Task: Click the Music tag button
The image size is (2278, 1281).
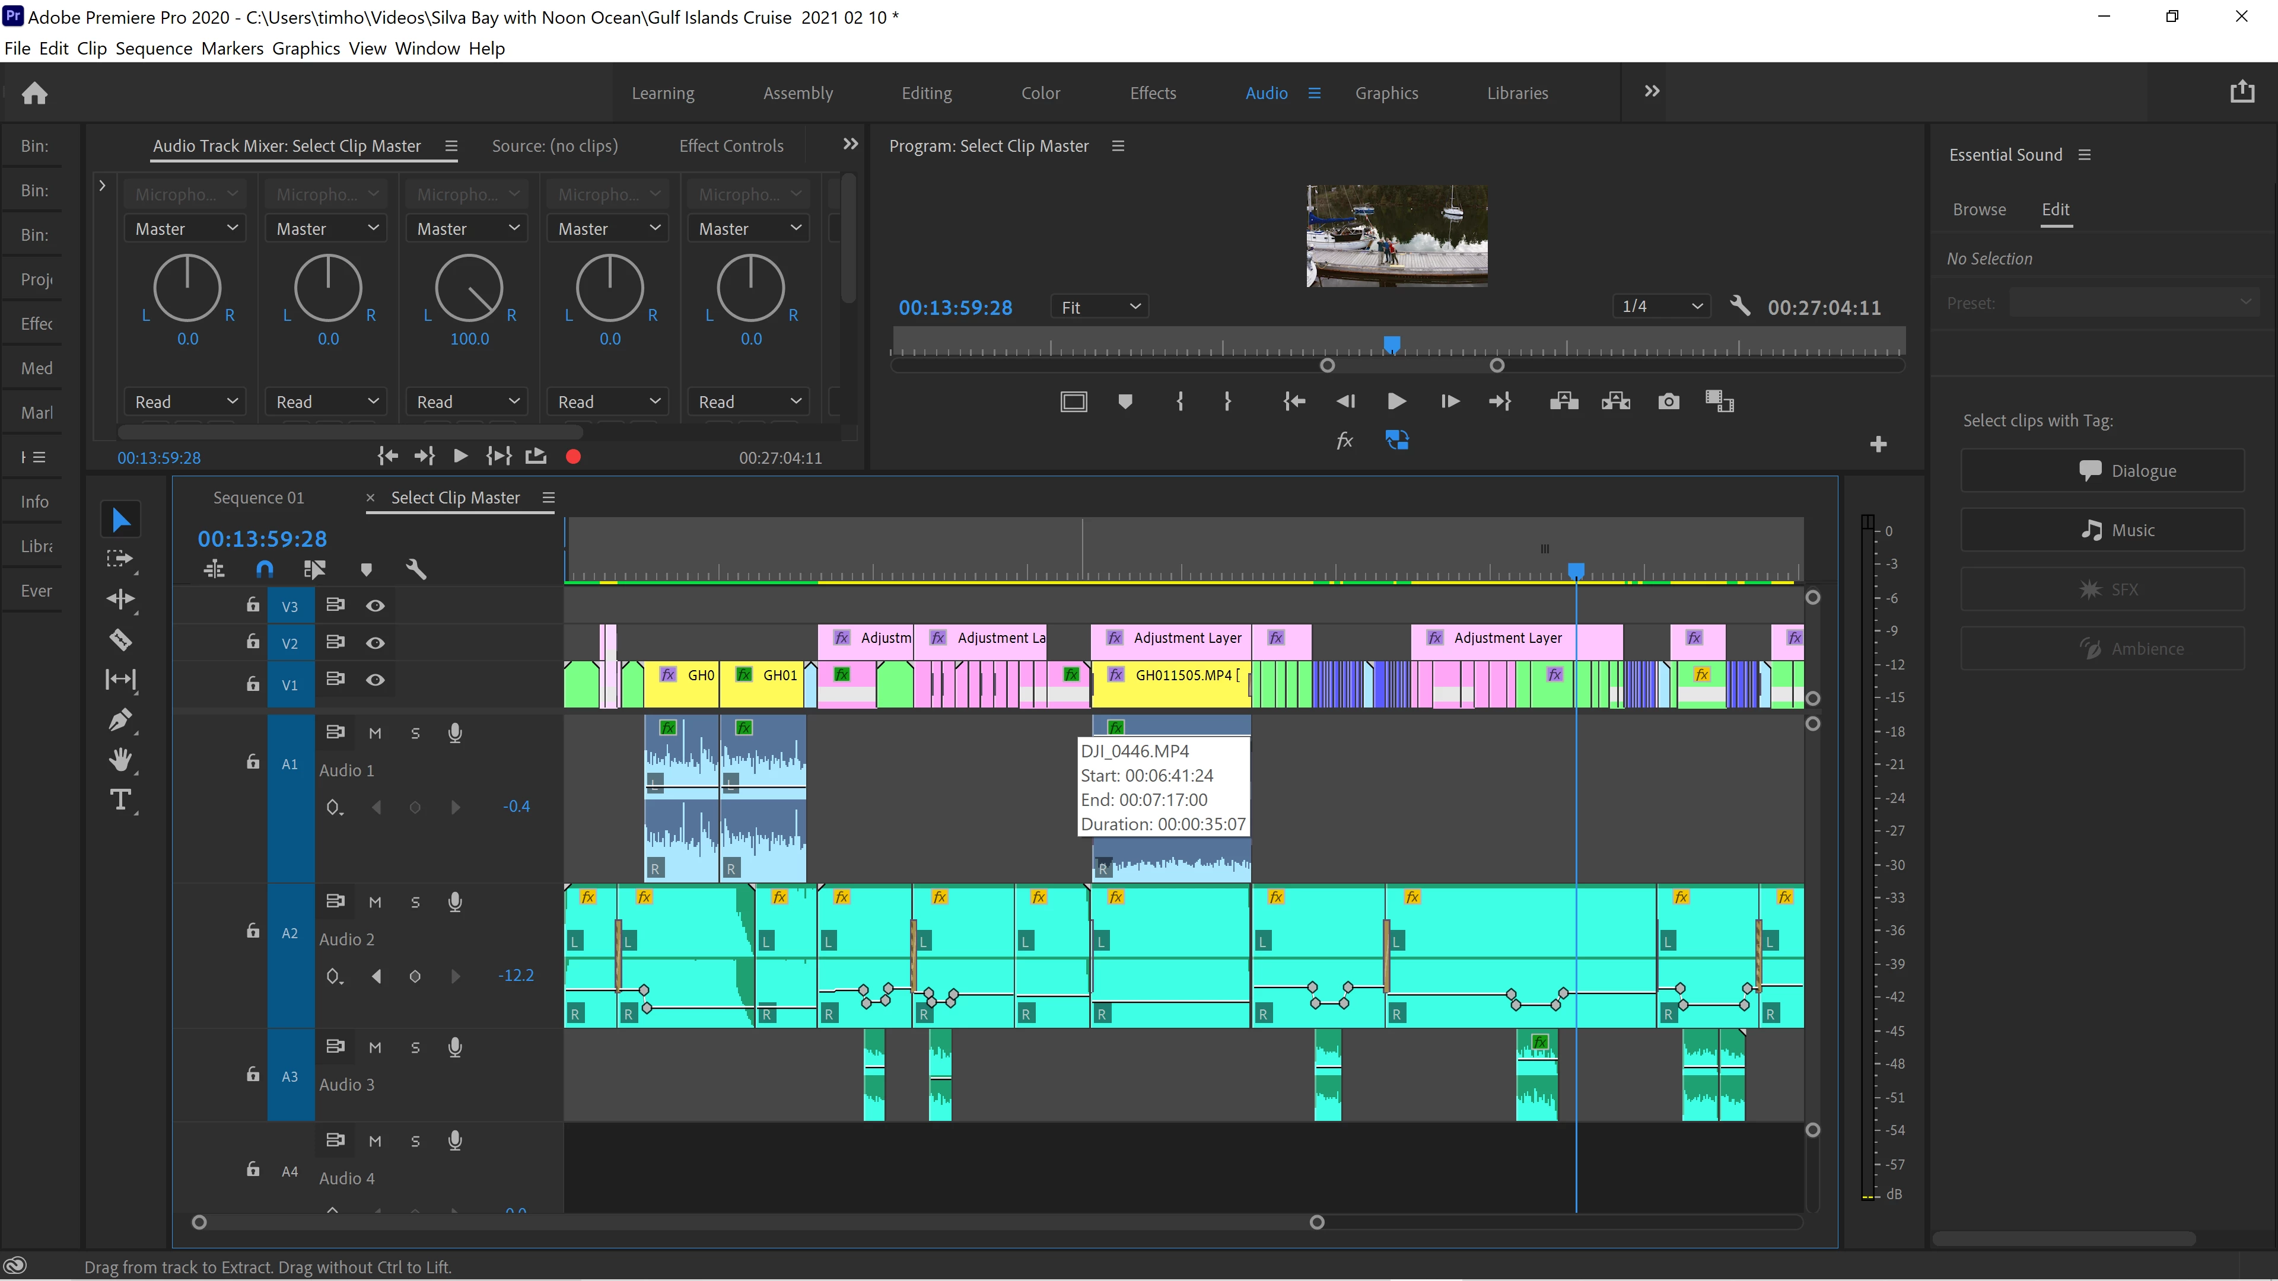Action: tap(2102, 530)
